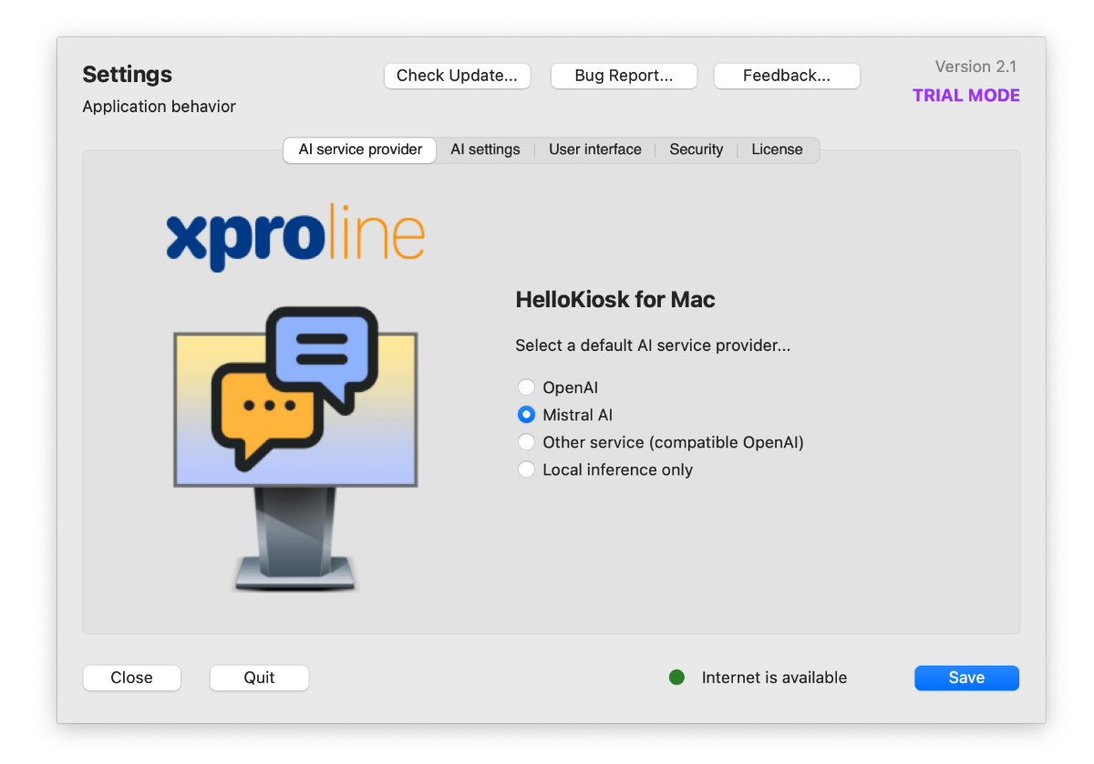The height and width of the screenshot is (764, 1094).
Task: Quit the application with Quit button
Action: pyautogui.click(x=260, y=677)
